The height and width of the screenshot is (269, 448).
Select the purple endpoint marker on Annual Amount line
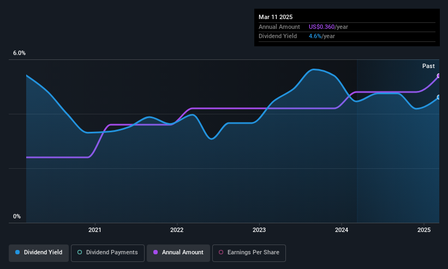point(439,76)
